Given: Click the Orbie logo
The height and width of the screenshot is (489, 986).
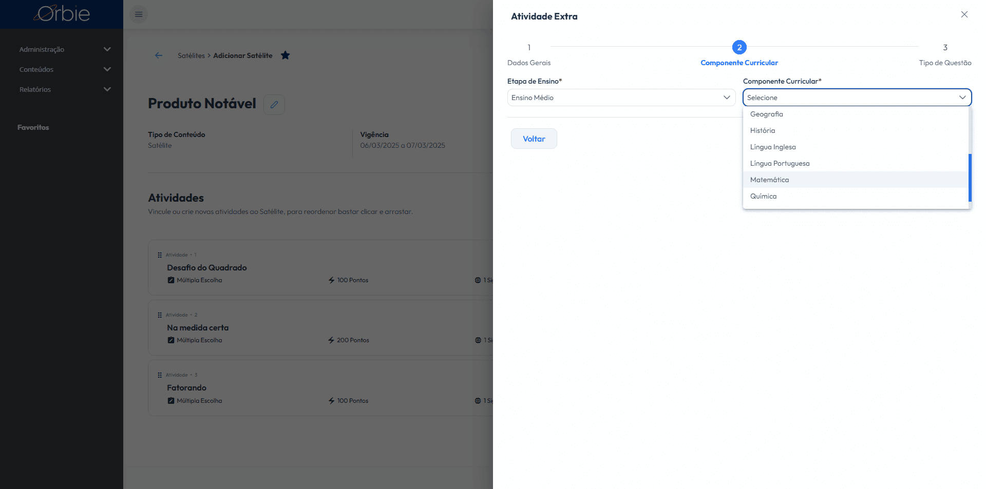Looking at the screenshot, I should [62, 14].
